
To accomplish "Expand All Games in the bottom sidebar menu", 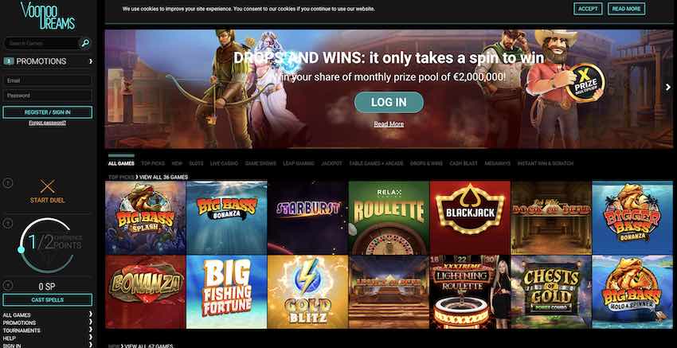I will click(x=48, y=315).
